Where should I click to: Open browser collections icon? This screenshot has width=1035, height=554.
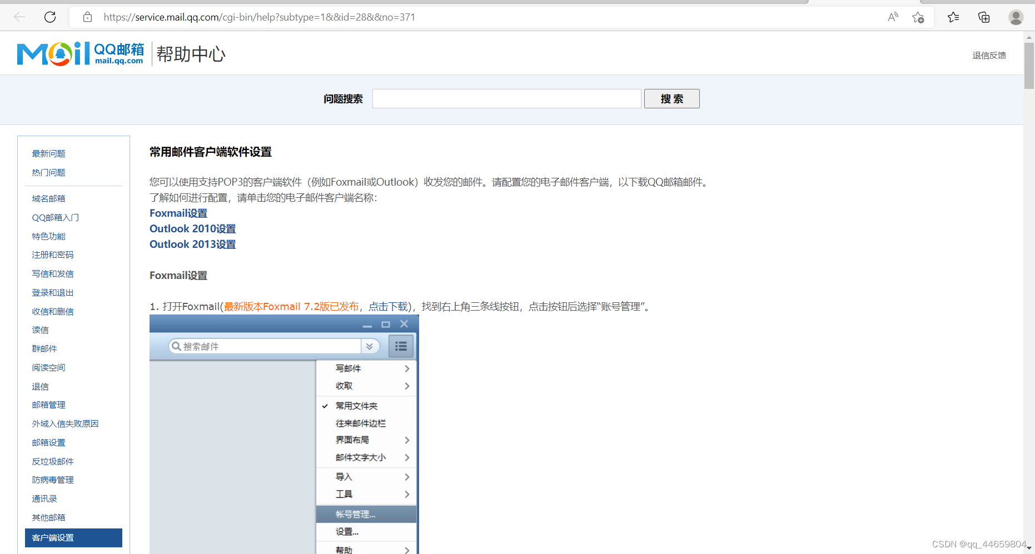984,17
